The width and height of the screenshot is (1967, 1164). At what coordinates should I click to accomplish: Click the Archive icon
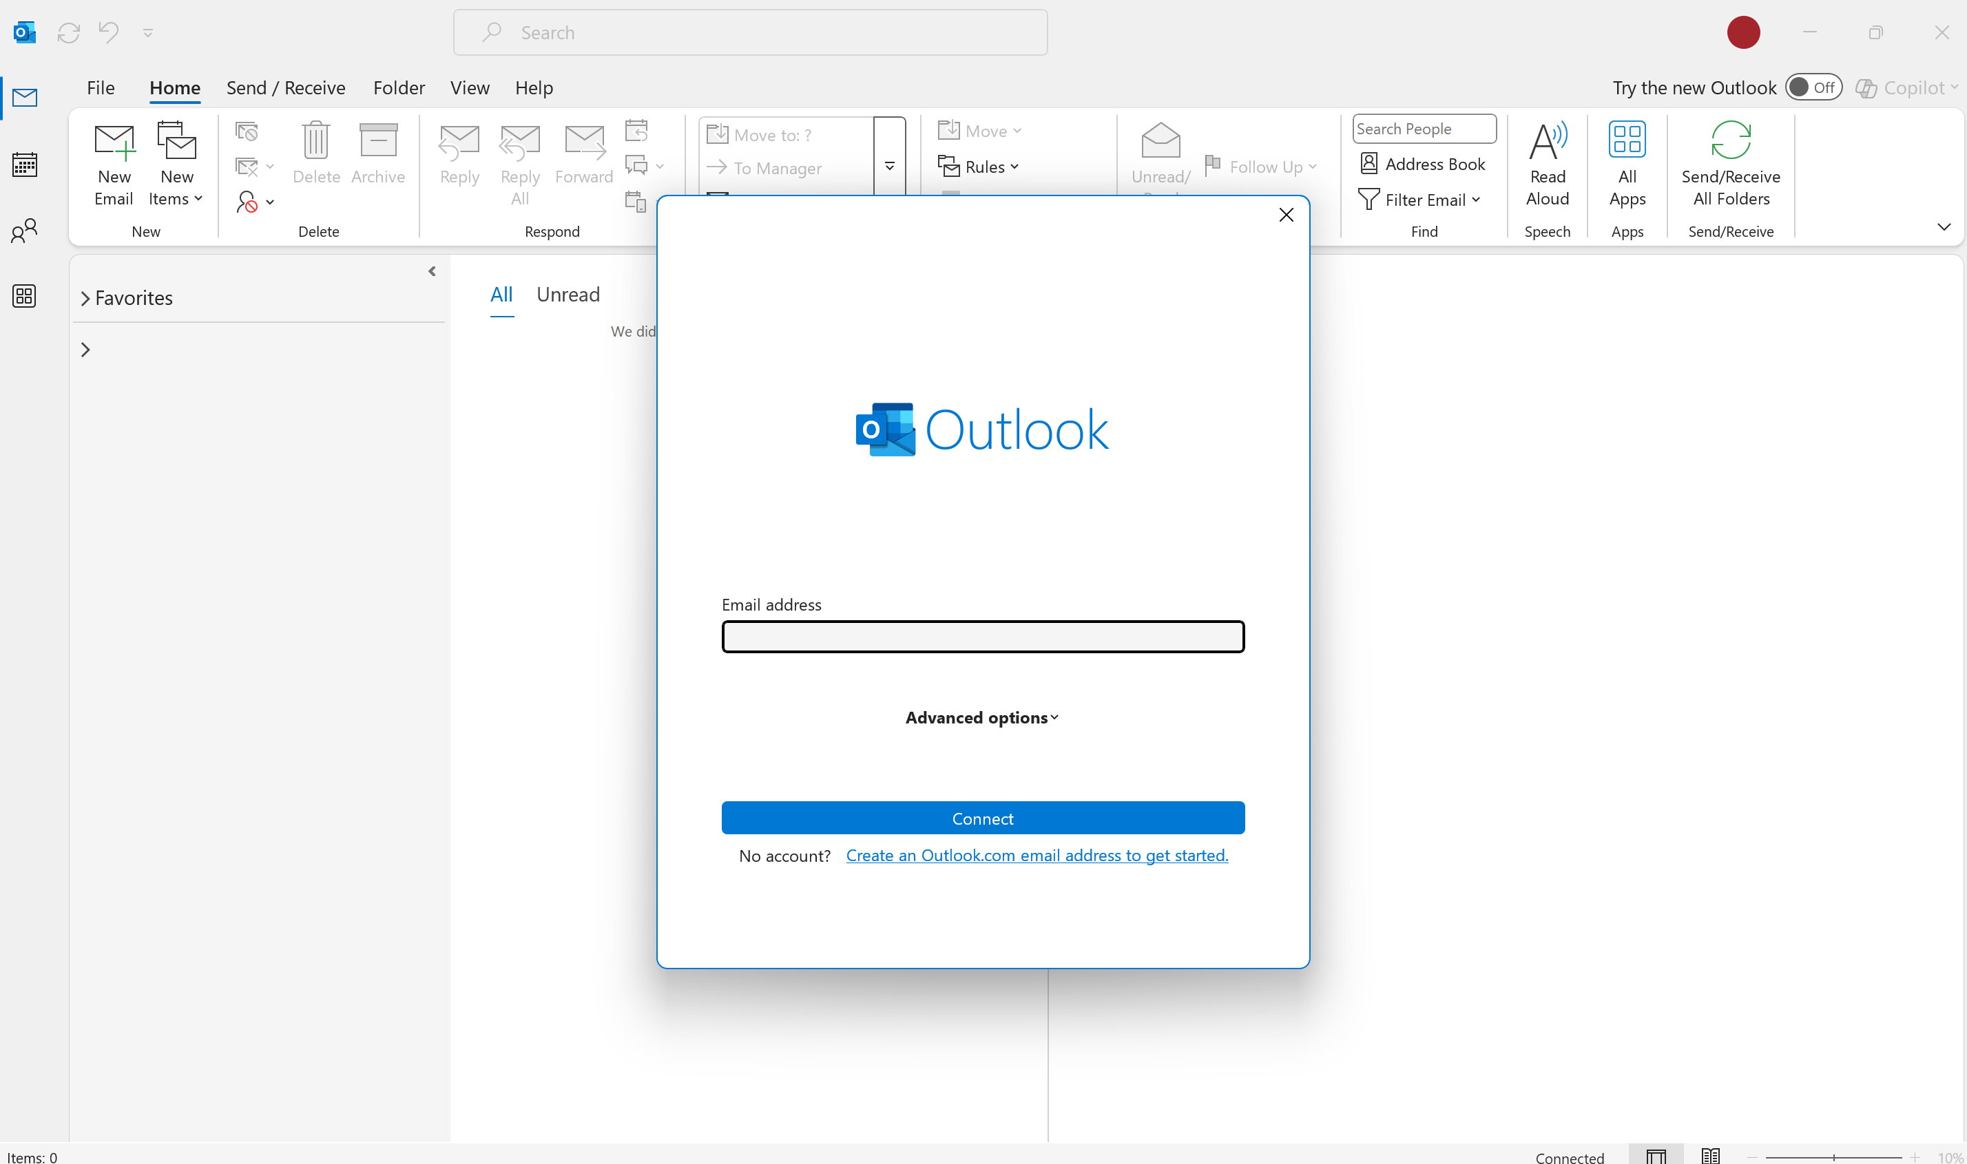[378, 154]
